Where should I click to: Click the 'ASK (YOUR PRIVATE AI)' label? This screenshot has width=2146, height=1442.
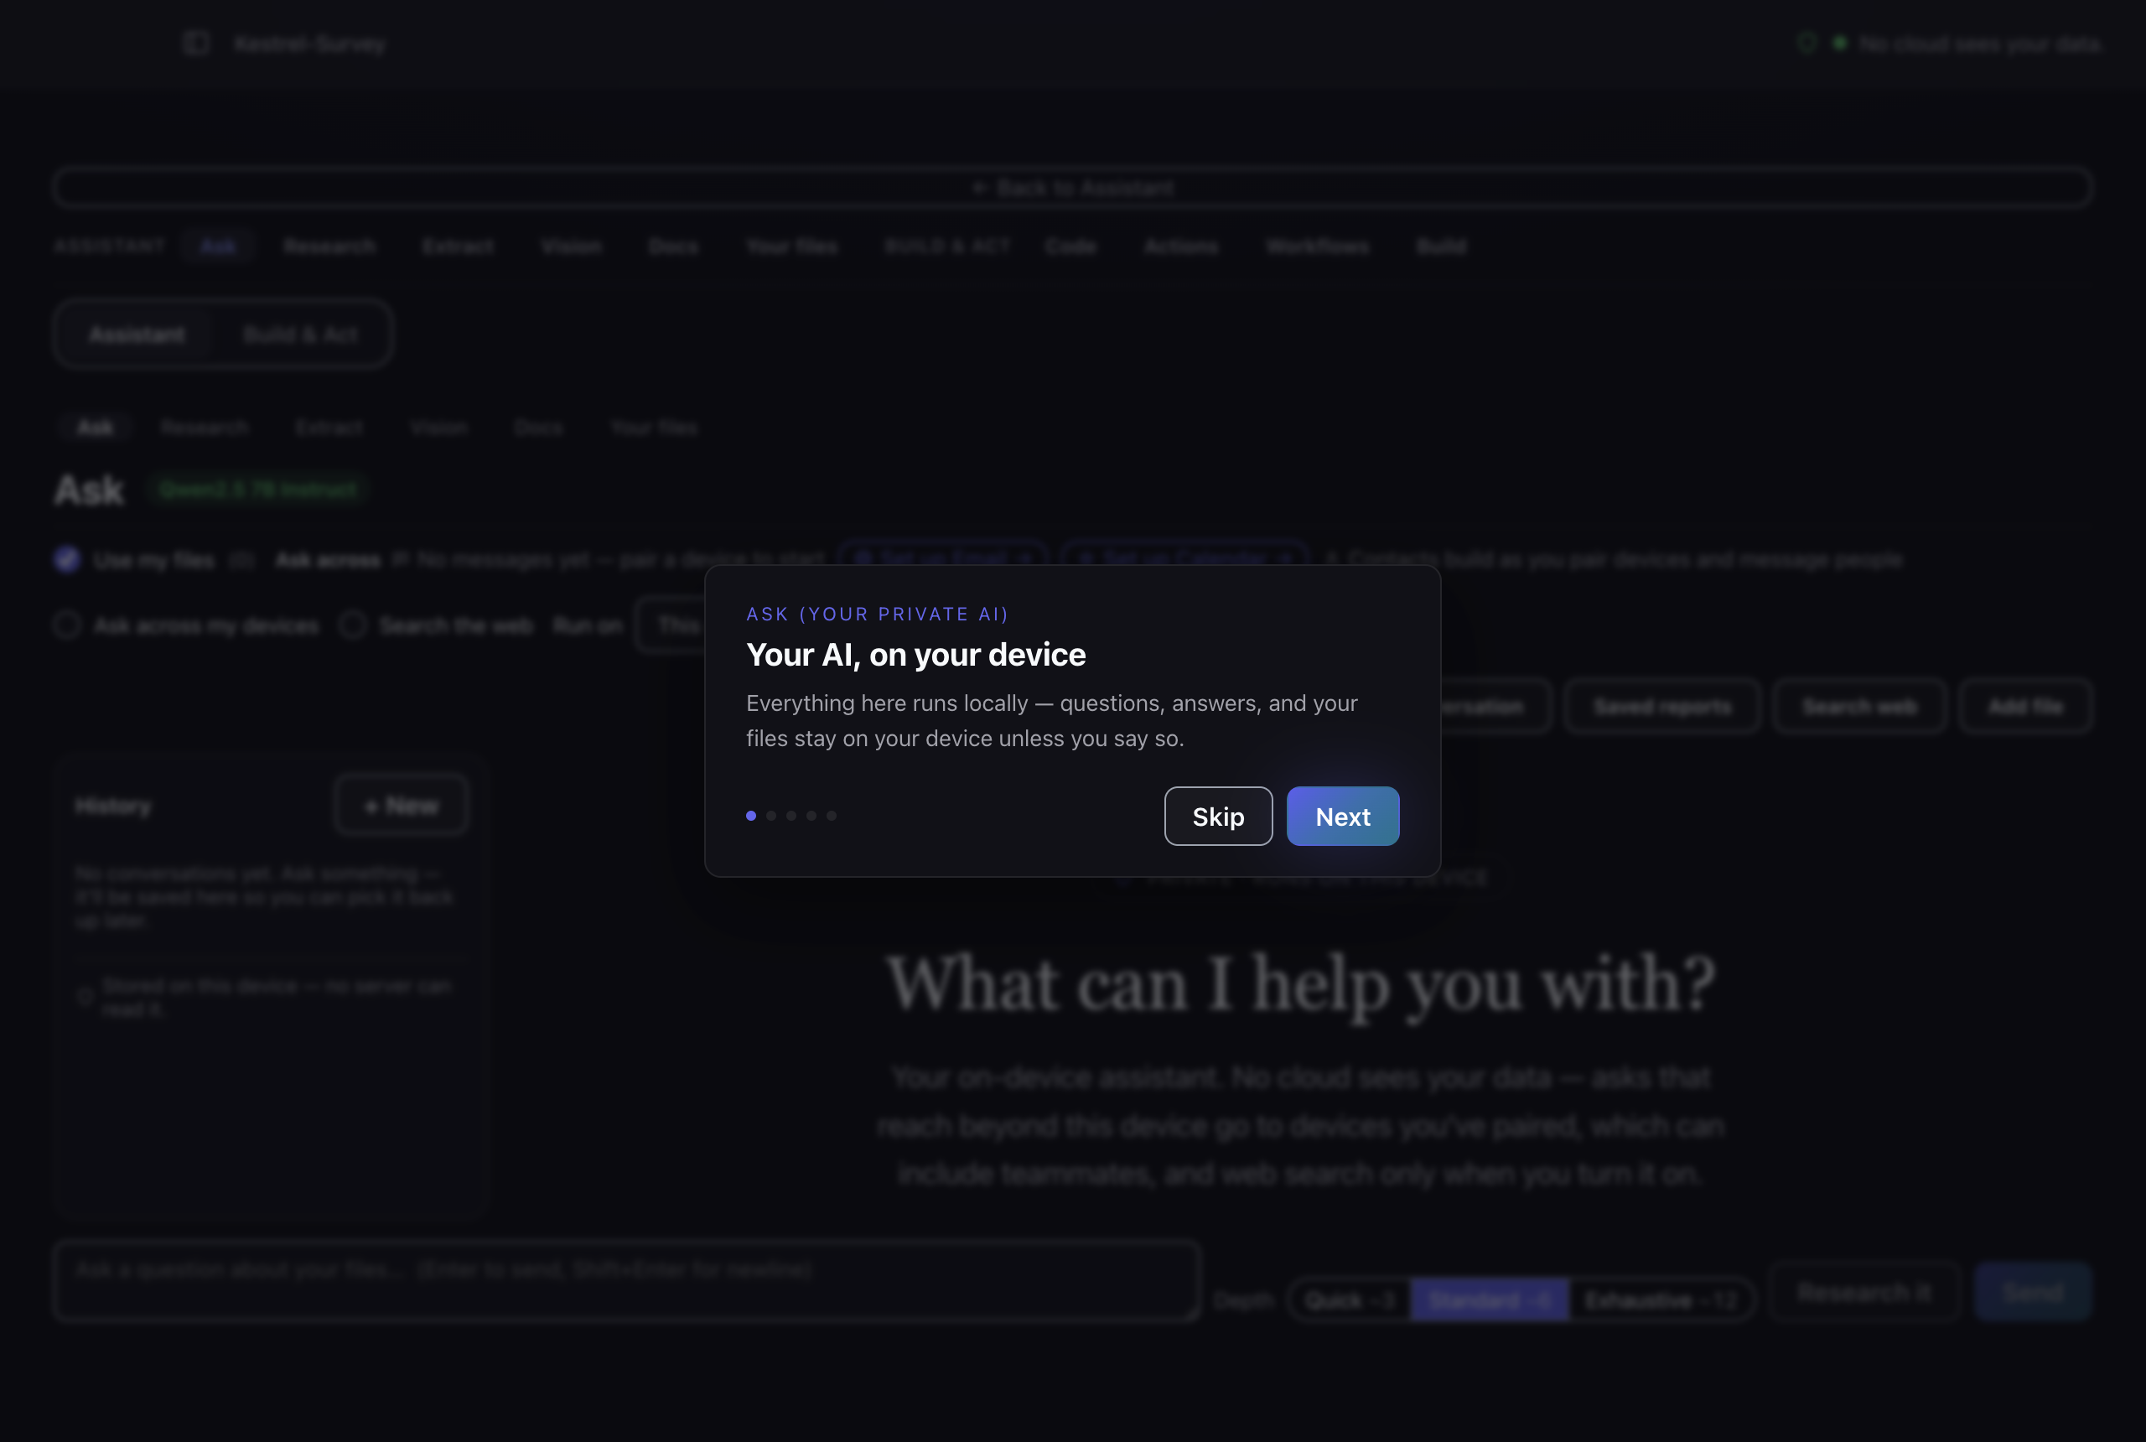[877, 614]
